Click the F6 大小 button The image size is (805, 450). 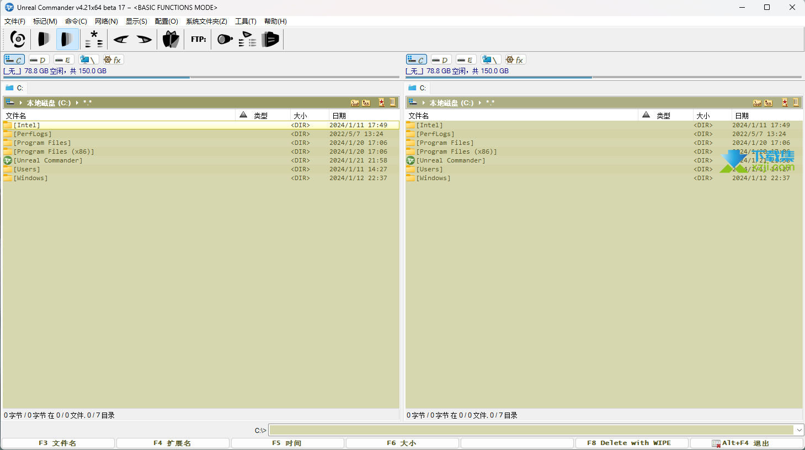point(402,443)
